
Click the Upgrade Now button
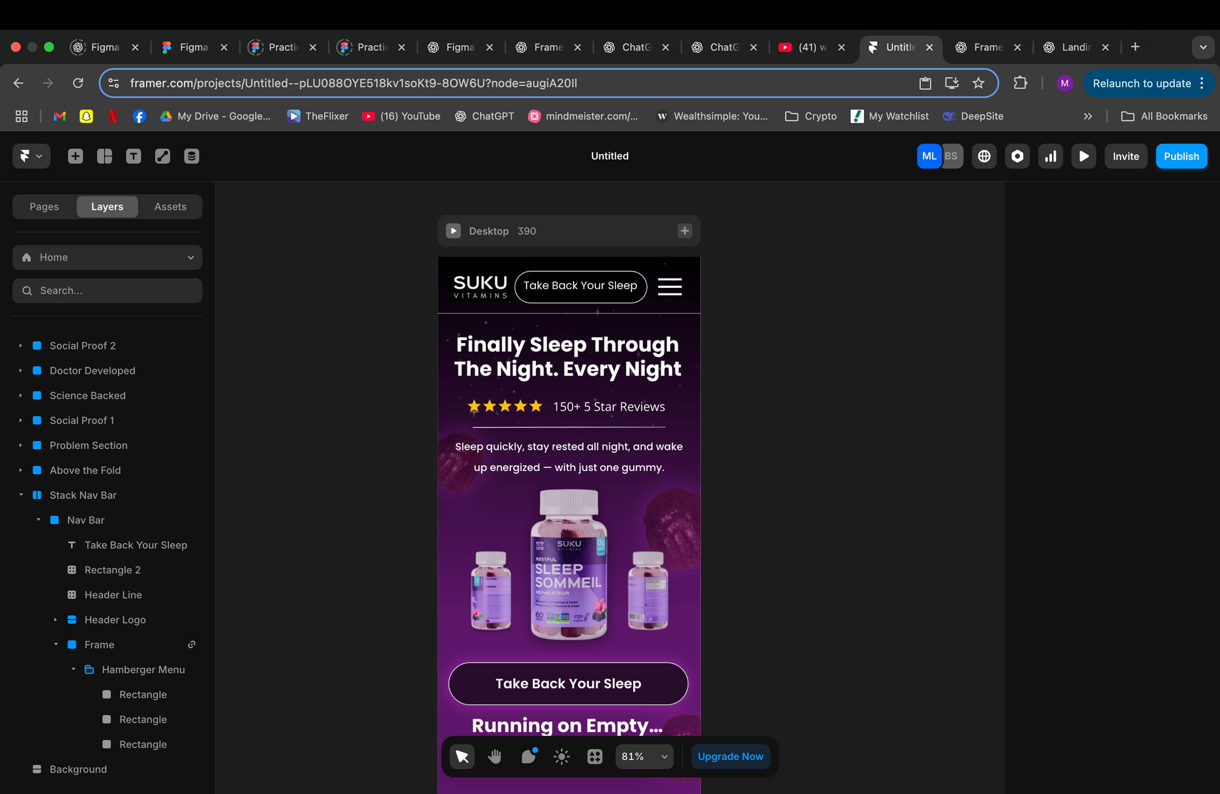click(730, 756)
